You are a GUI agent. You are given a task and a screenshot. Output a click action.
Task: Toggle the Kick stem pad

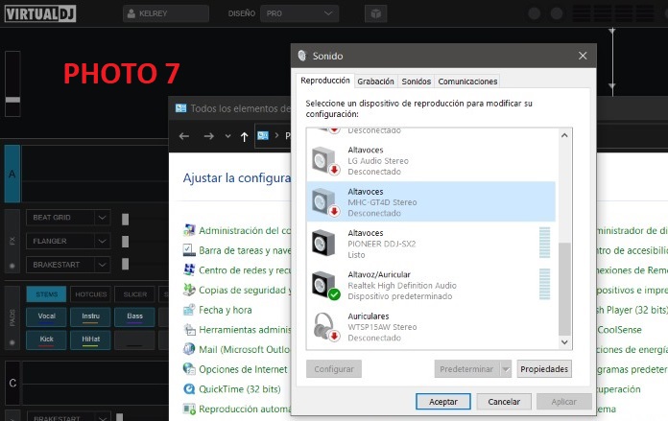(46, 339)
